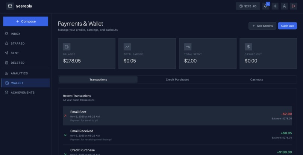Click the Cashed Out $0.00 value
This screenshot has height=155, width=303.
coord(251,61)
